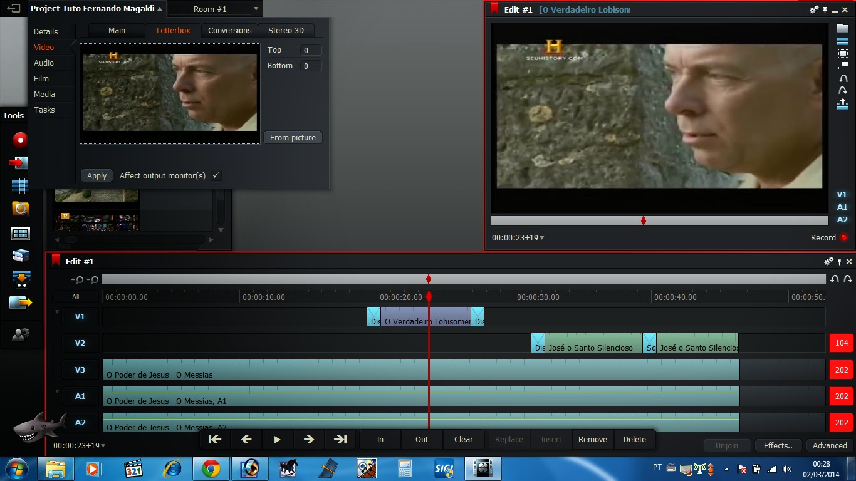Image resolution: width=856 pixels, height=481 pixels.
Task: Click the red Record tool icon
Action: point(21,140)
